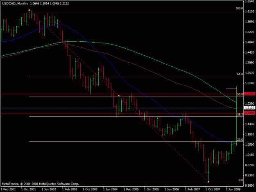Viewport: 256px width, 192px height.
Task: Click the 1 Oct 2001 date label
Action: pyautogui.click(x=28, y=190)
